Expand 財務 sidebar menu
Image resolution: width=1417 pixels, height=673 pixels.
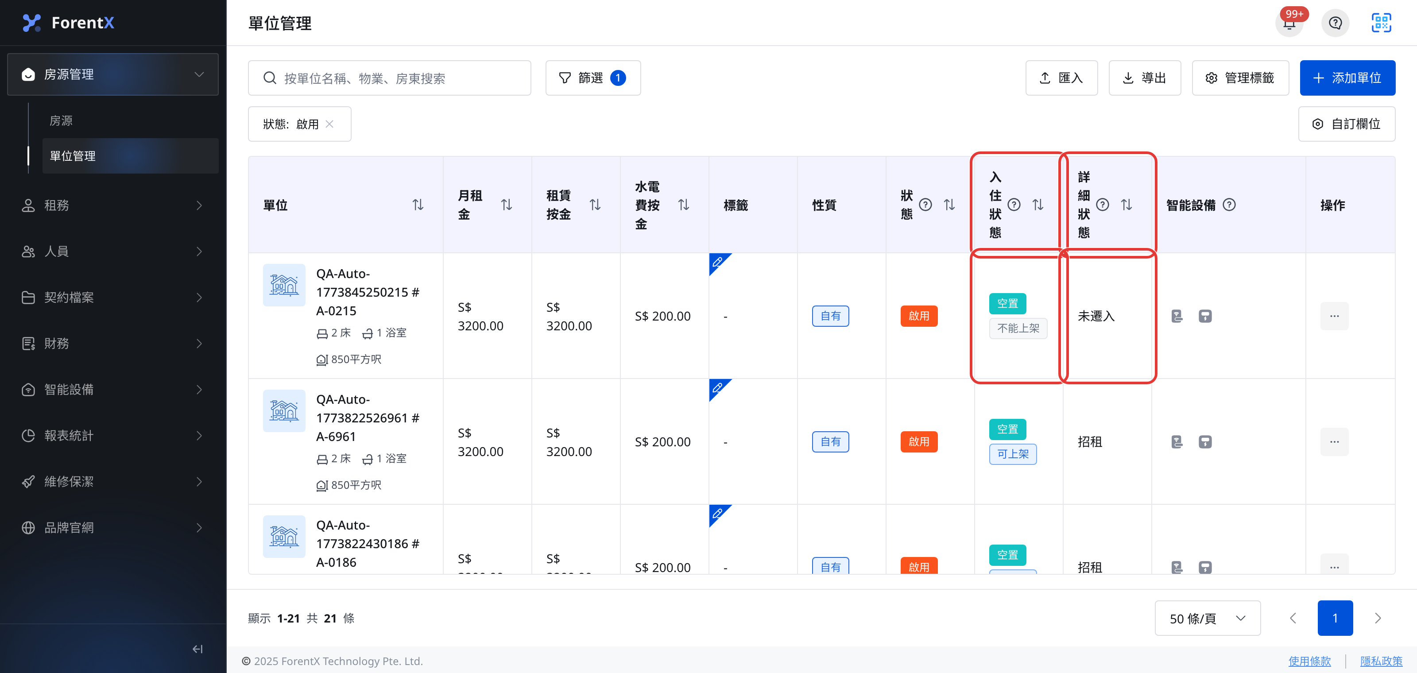(x=113, y=344)
